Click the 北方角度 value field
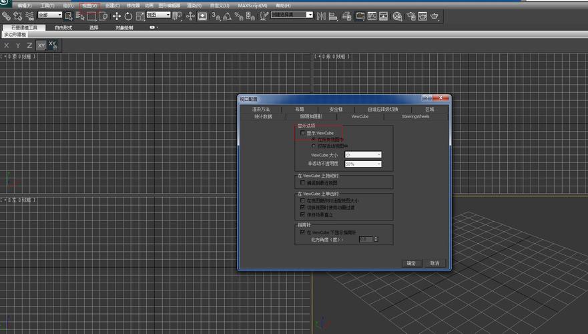Image resolution: width=588 pixels, height=334 pixels. [x=364, y=239]
